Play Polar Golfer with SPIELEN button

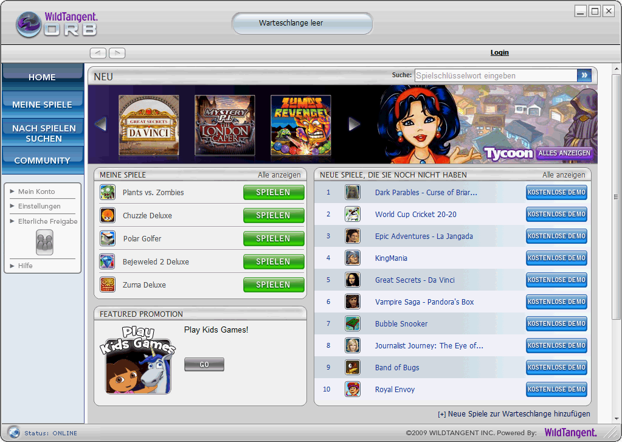click(274, 238)
